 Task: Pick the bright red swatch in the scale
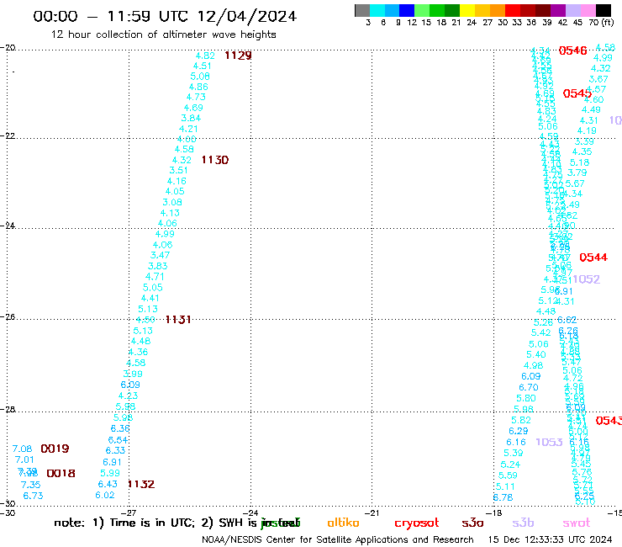(512, 10)
